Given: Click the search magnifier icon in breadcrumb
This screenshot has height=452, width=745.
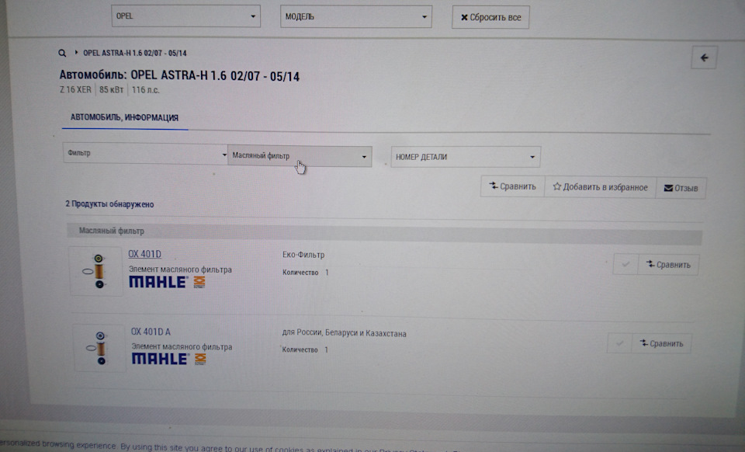Looking at the screenshot, I should (x=62, y=53).
